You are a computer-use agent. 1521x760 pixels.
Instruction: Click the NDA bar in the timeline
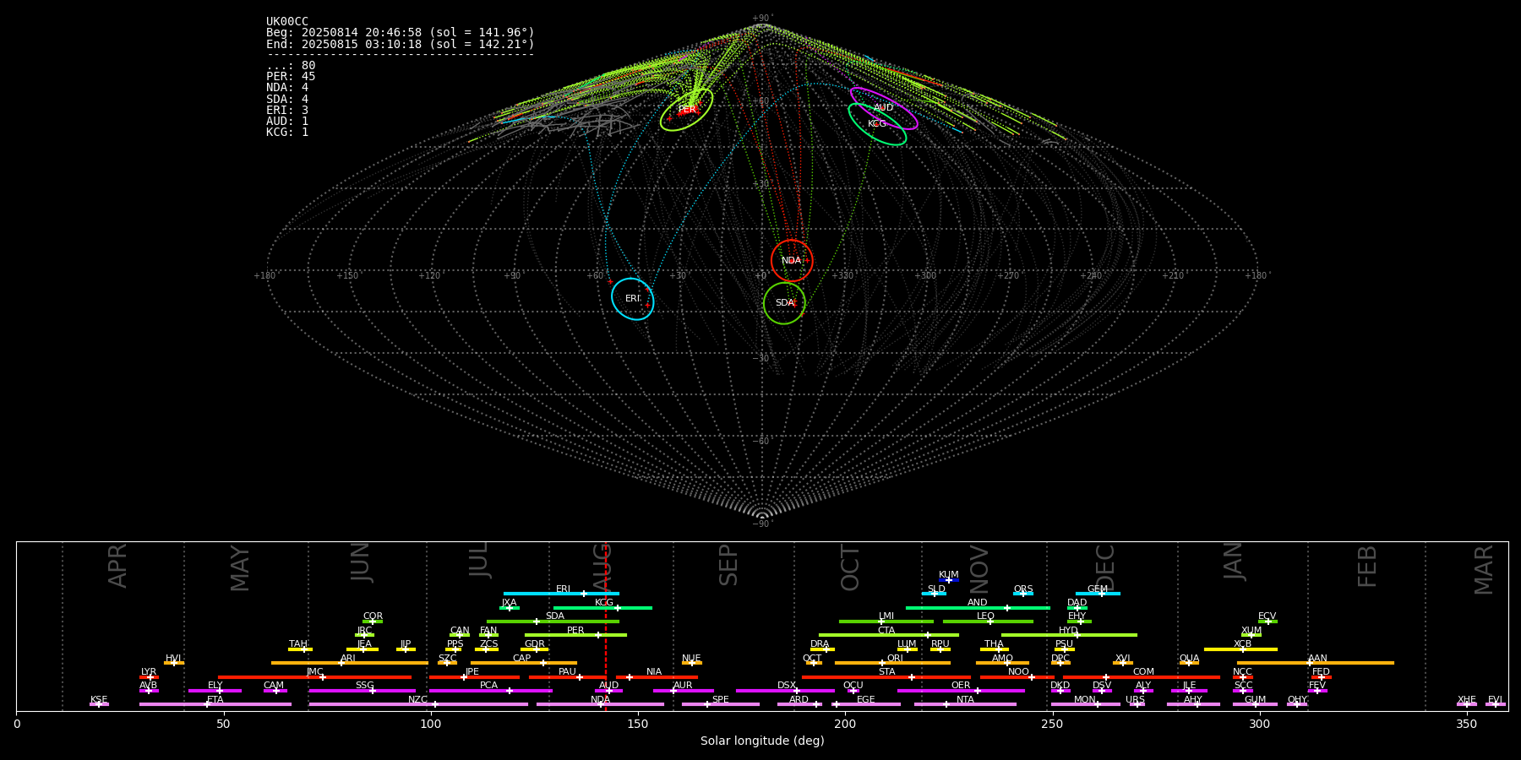pos(600,704)
